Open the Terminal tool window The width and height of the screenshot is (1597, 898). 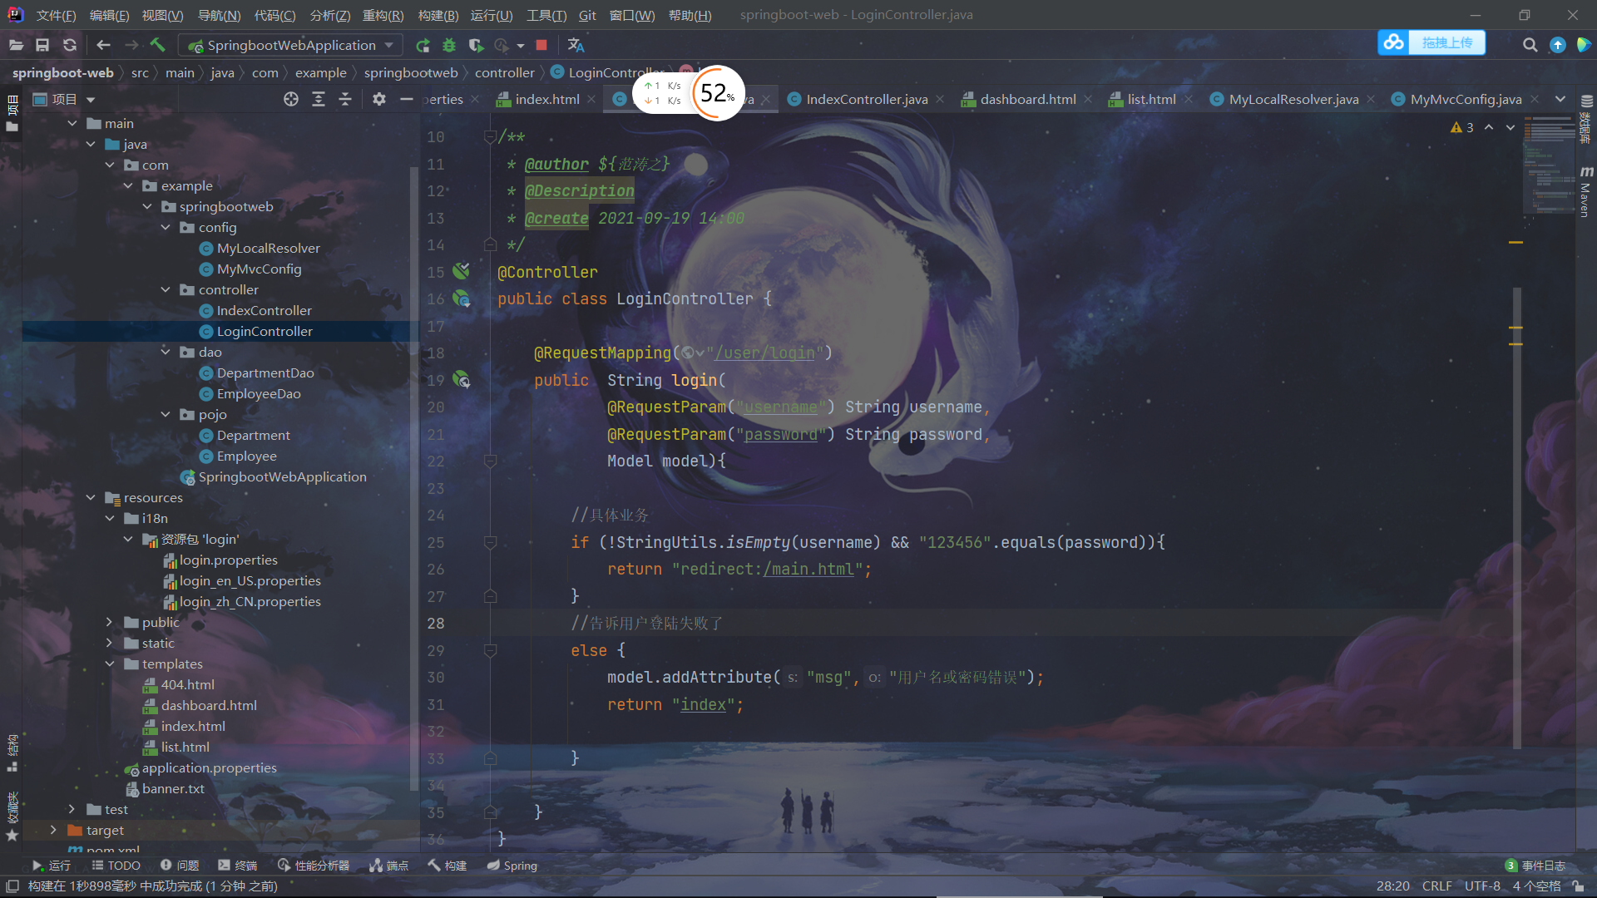(x=237, y=866)
